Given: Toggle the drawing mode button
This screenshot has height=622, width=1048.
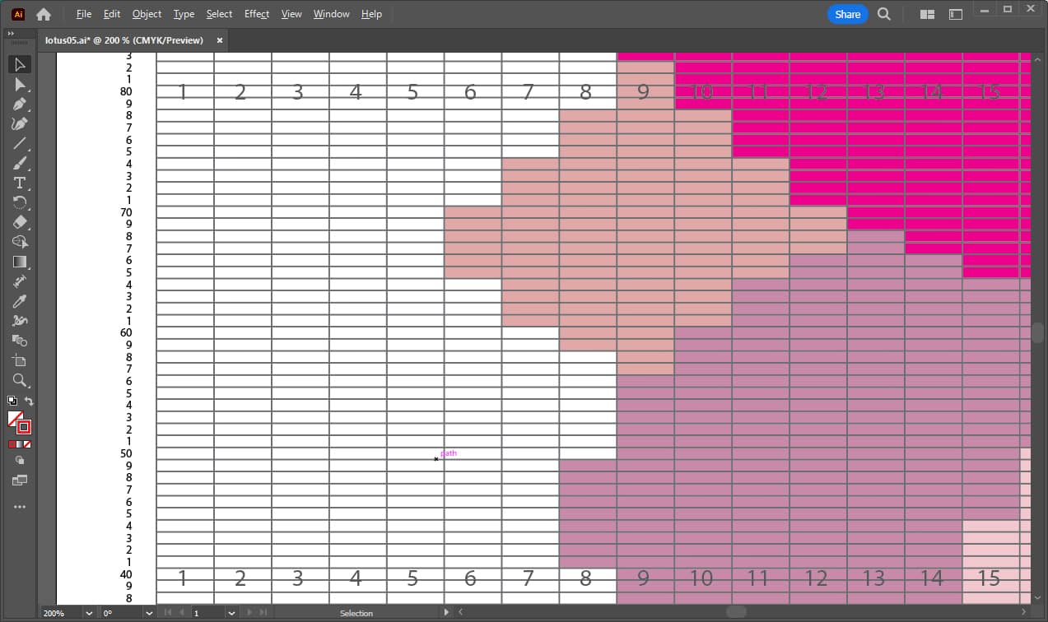Looking at the screenshot, I should click(x=20, y=461).
